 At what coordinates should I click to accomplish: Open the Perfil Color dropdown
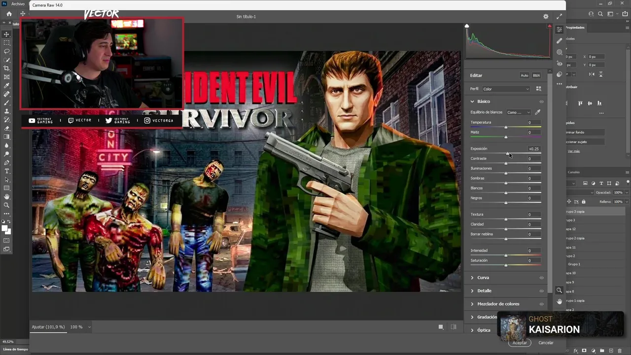click(x=506, y=89)
